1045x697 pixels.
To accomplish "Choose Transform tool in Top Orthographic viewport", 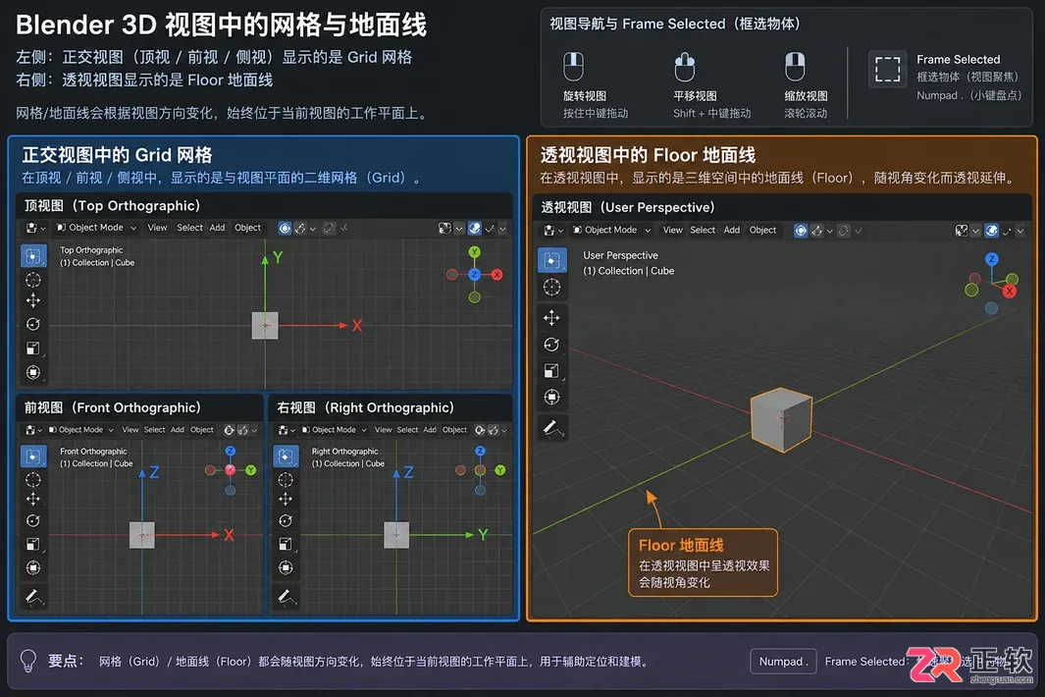I will [33, 372].
